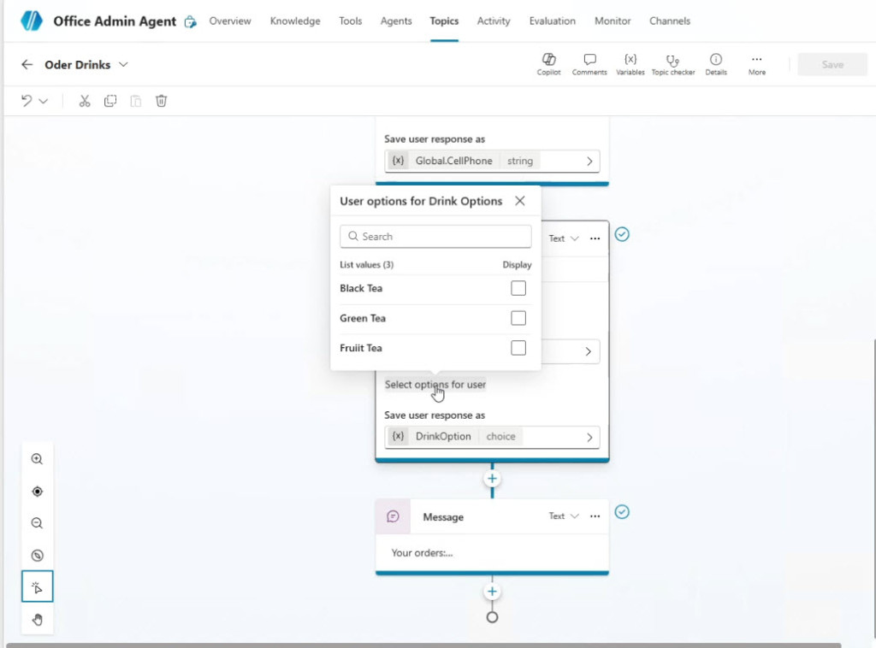The height and width of the screenshot is (648, 876).
Task: Click the Undo arrow icon
Action: (27, 101)
